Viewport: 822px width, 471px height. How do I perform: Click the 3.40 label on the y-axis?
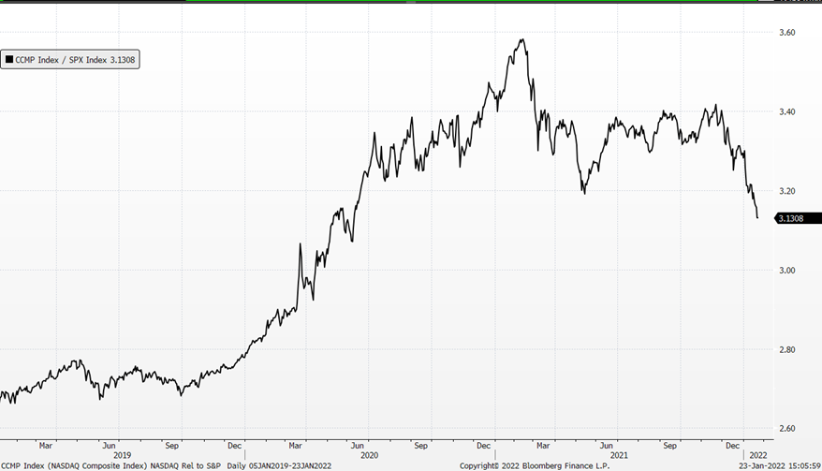tap(786, 111)
